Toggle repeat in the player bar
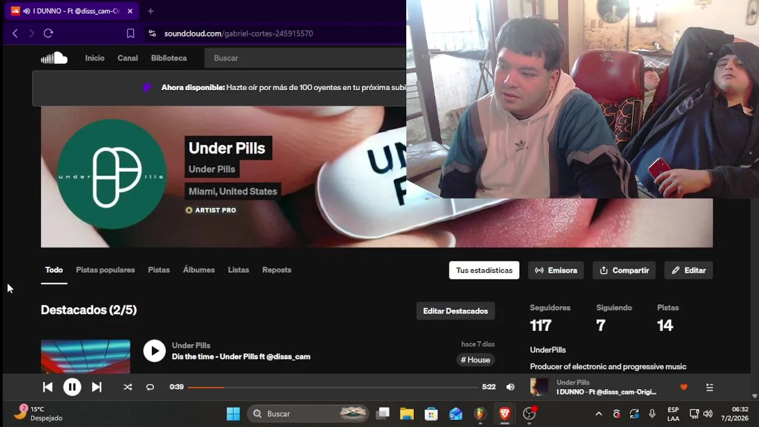The height and width of the screenshot is (427, 759). click(150, 387)
